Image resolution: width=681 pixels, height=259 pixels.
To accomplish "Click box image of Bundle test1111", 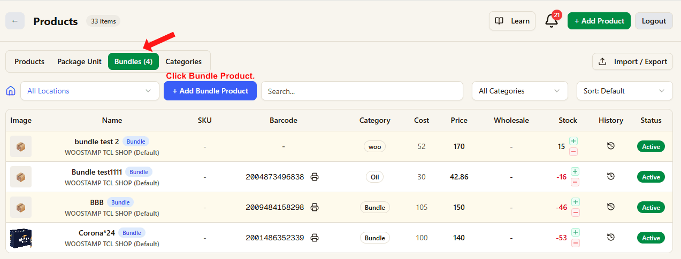I will (x=21, y=177).
